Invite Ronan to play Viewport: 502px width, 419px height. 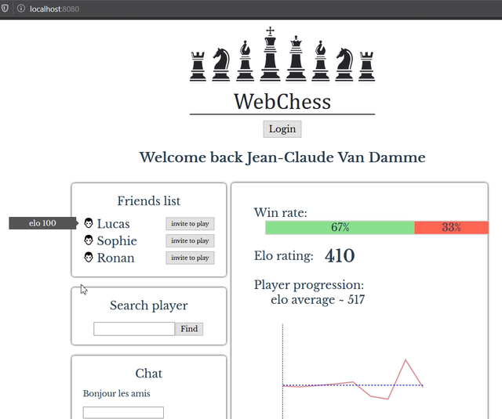click(190, 258)
